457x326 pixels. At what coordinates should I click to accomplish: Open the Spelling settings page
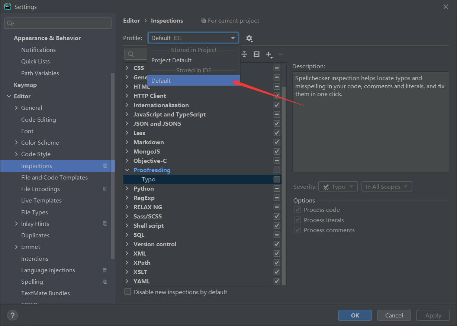pos(32,281)
